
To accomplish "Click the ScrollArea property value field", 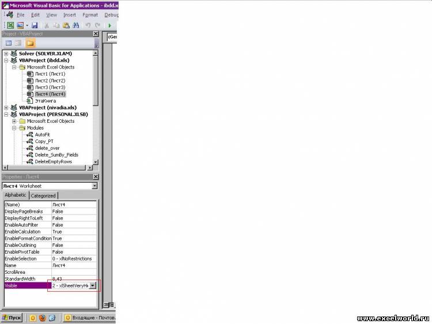I will 74,272.
